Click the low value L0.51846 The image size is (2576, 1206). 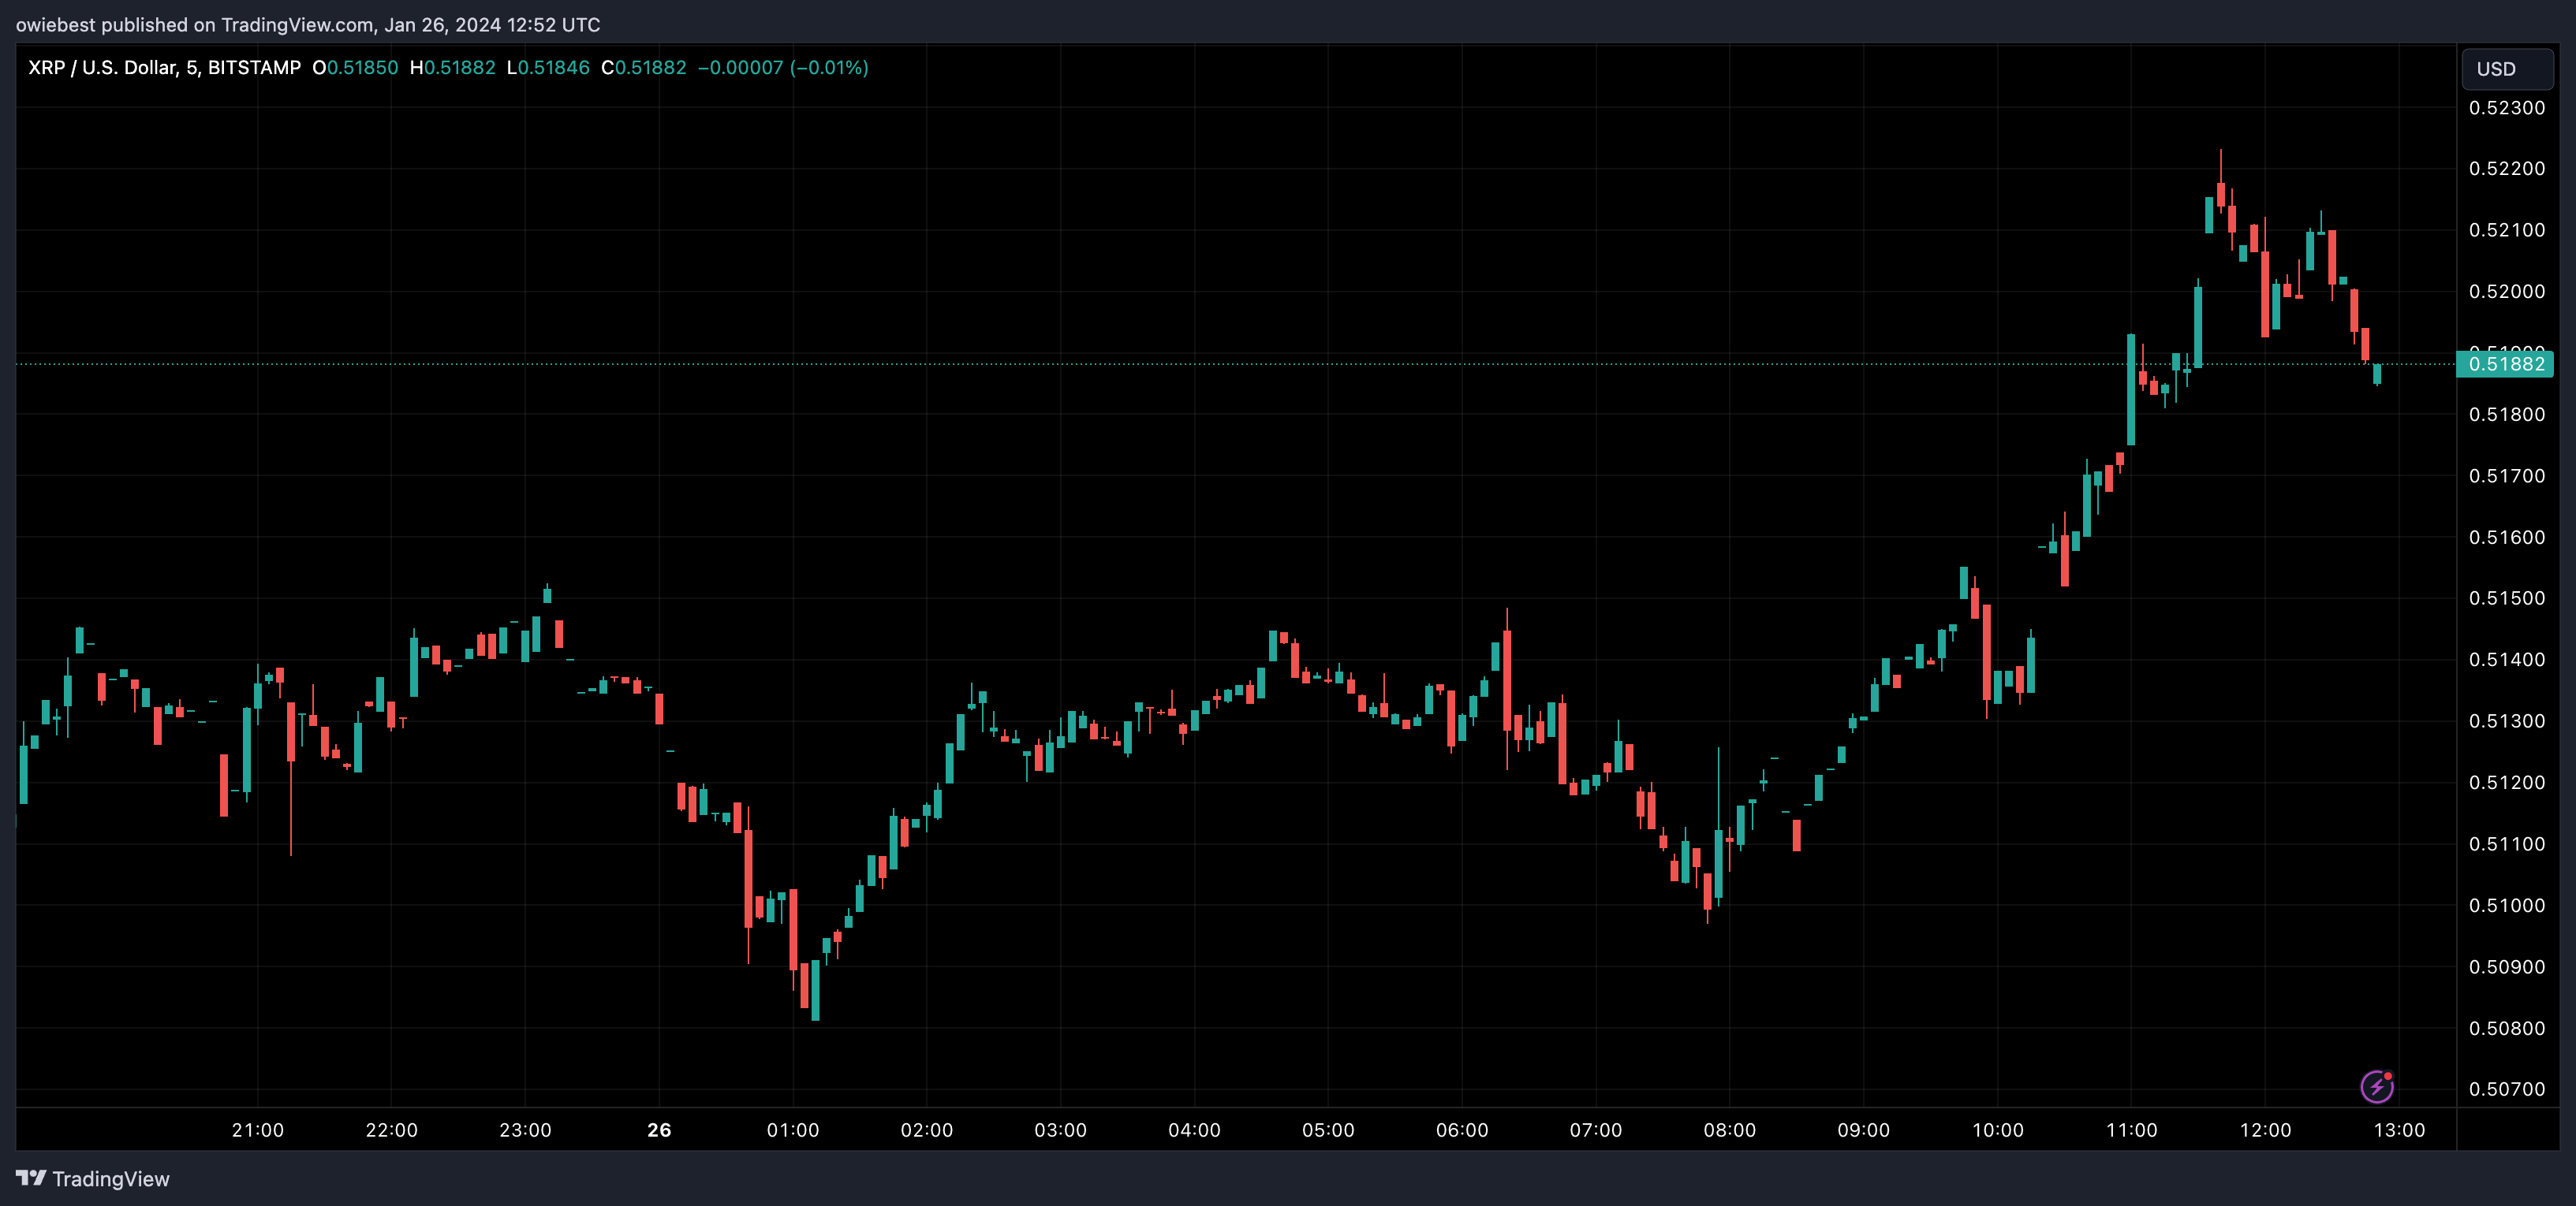(548, 68)
